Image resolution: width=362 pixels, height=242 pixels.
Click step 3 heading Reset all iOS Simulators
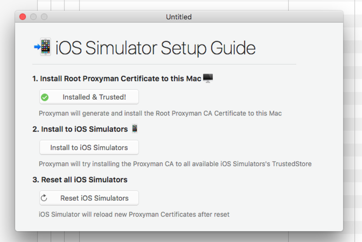point(80,180)
